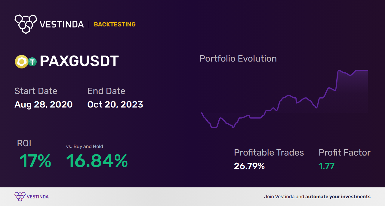This screenshot has height=206, width=385.
Task: Click the Vestinda hexagon logo icon at top
Action: [26, 24]
